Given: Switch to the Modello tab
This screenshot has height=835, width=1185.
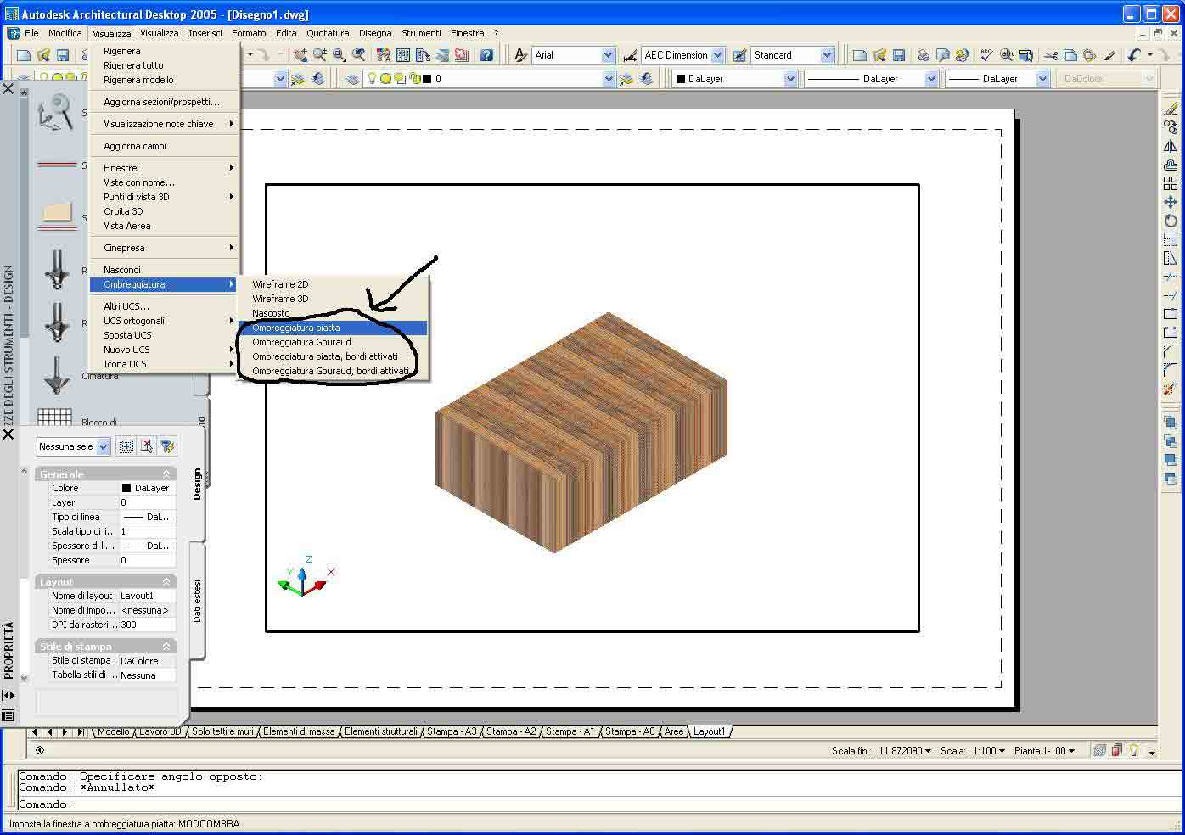Looking at the screenshot, I should 113,731.
